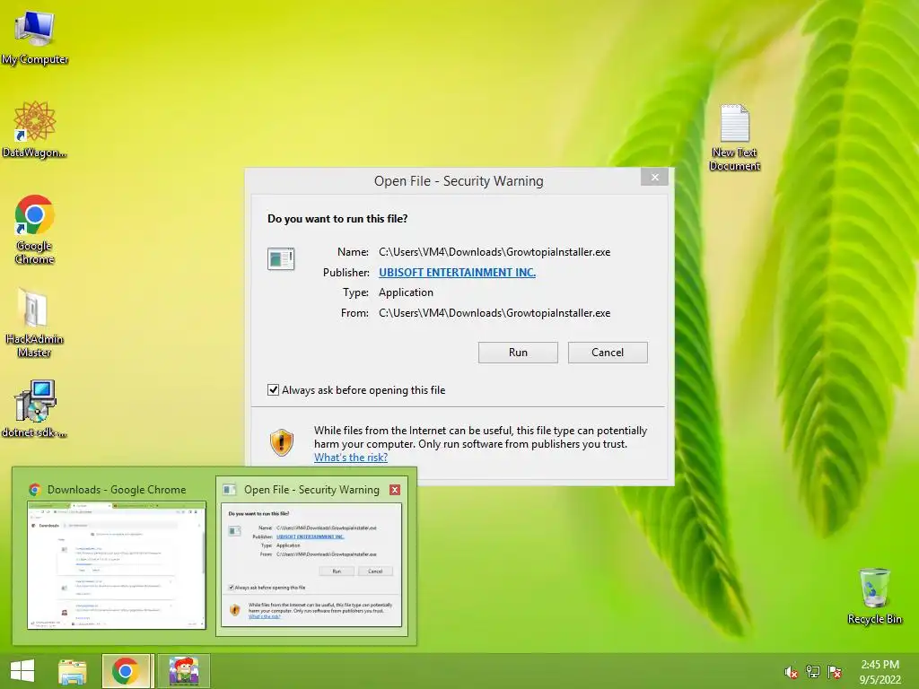Click the Cancel button
The width and height of the screenshot is (919, 689).
coord(608,353)
